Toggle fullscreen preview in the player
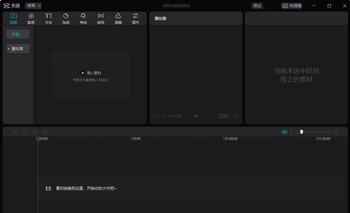Viewport: 350px width, 213px height. tap(235, 116)
